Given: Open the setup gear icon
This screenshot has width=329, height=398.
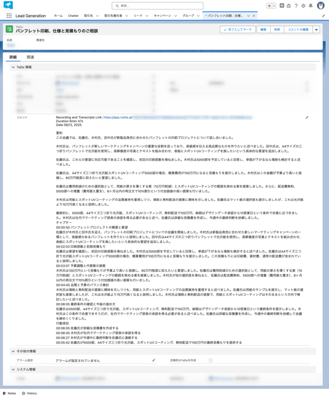Looking at the screenshot, I should pos(303,6).
